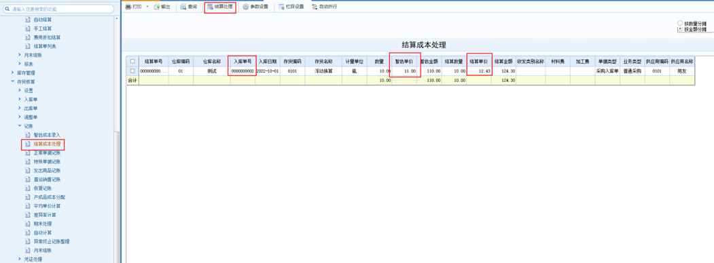
Task: Click the 结算单价 column header
Action: coord(479,61)
